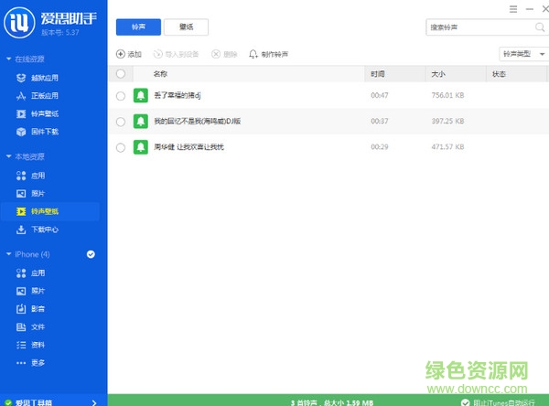Click 制作铃声 make ringtone button
549x406 pixels.
[269, 54]
